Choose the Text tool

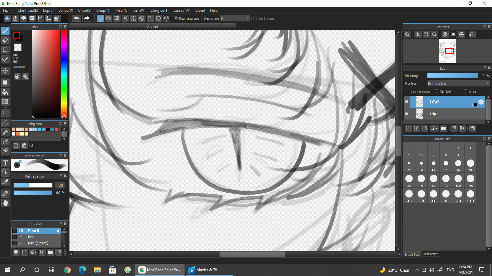coord(5,163)
